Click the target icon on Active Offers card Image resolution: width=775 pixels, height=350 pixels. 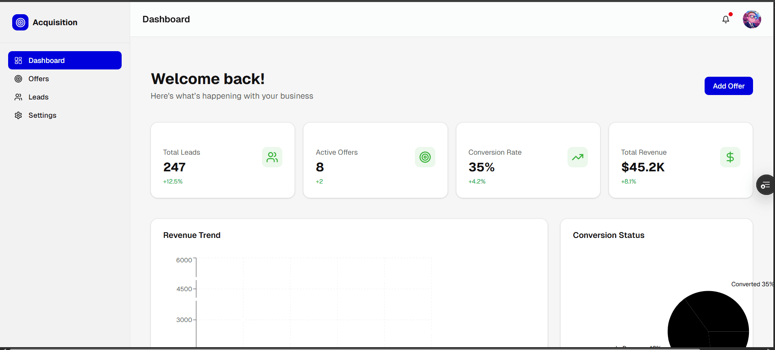point(425,157)
